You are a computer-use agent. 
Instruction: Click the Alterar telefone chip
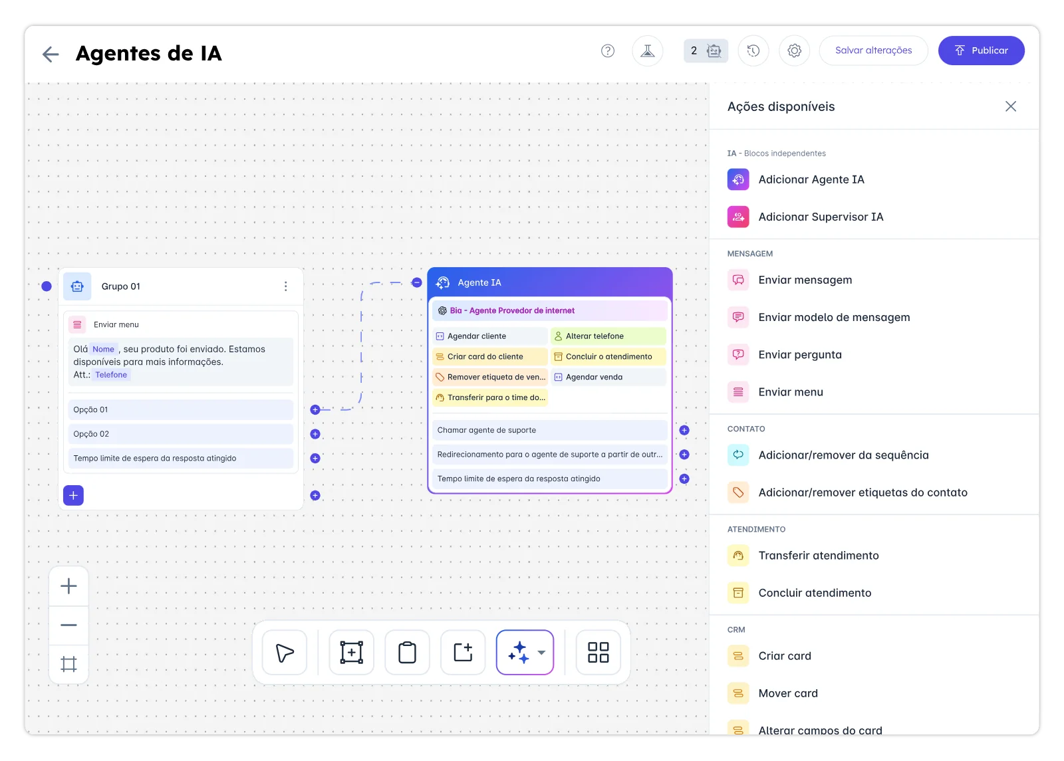608,336
